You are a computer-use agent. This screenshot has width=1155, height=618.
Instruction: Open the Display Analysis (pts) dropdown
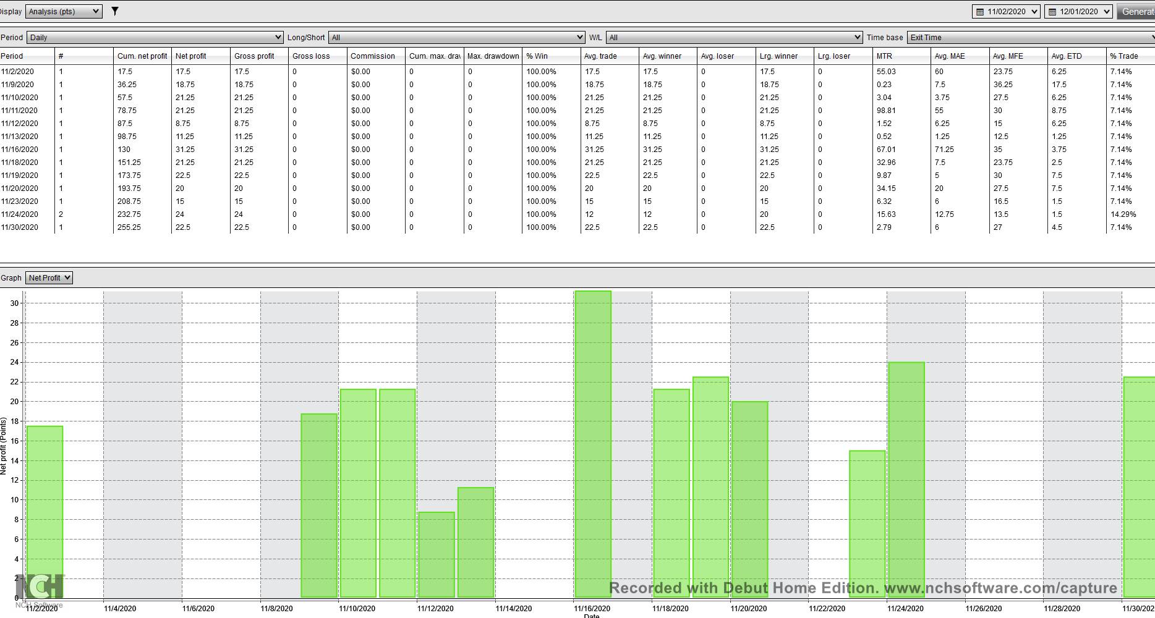[64, 11]
